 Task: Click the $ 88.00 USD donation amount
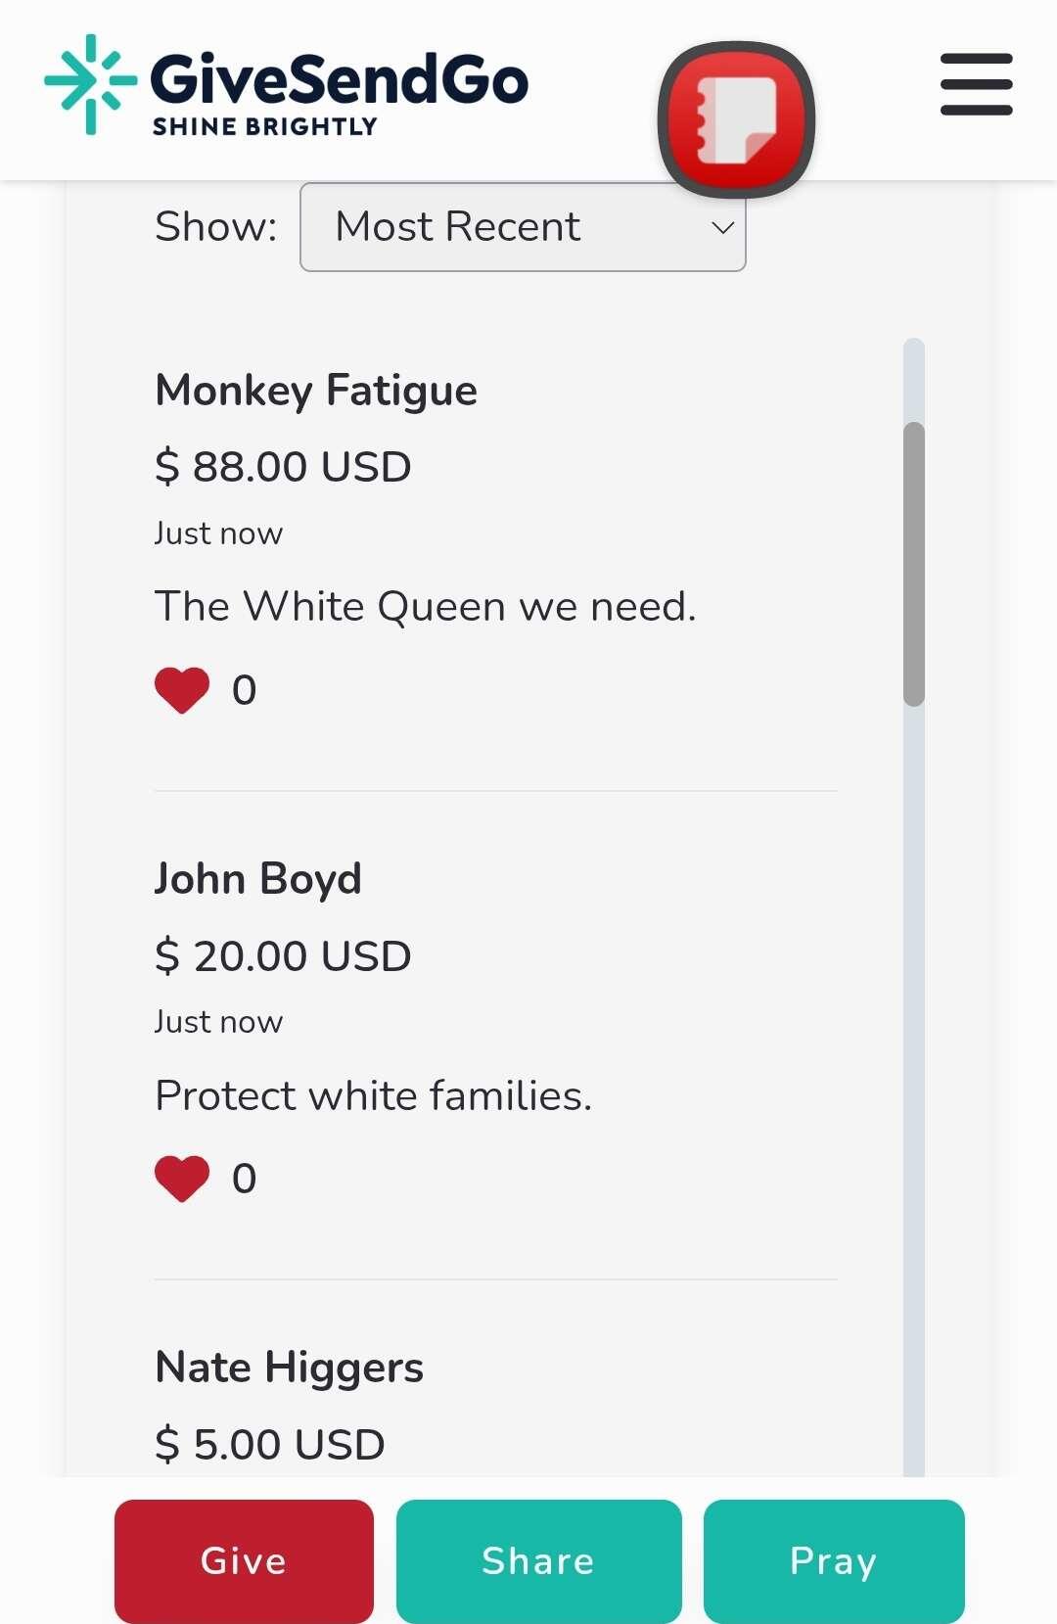283,466
